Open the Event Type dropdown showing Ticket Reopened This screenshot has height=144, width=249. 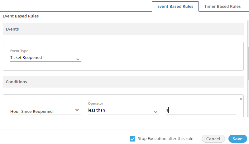coord(45,58)
